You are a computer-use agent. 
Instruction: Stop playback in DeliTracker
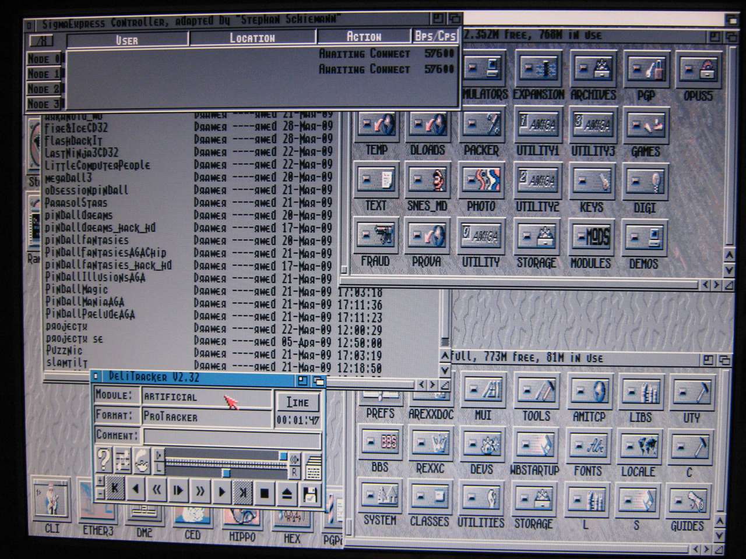pos(265,494)
